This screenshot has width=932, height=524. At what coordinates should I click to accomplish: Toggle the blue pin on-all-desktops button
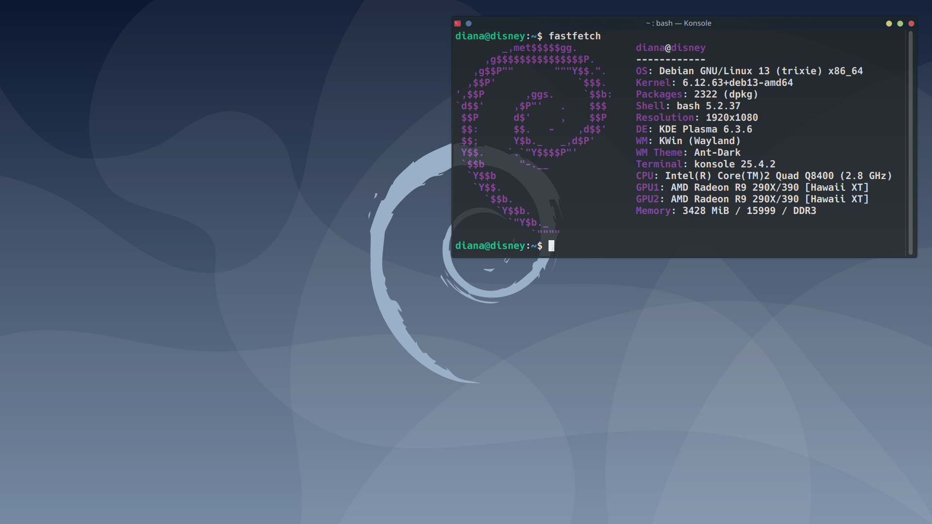click(468, 23)
